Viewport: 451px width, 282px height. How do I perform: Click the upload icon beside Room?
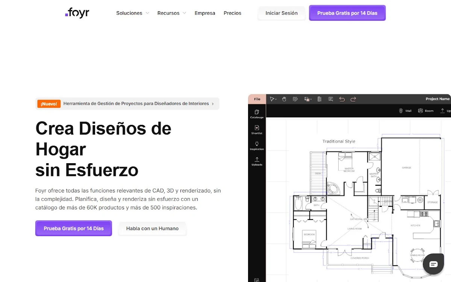click(x=443, y=111)
